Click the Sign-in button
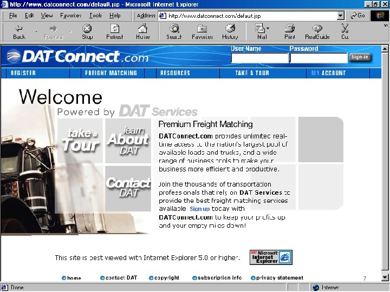 [360, 57]
